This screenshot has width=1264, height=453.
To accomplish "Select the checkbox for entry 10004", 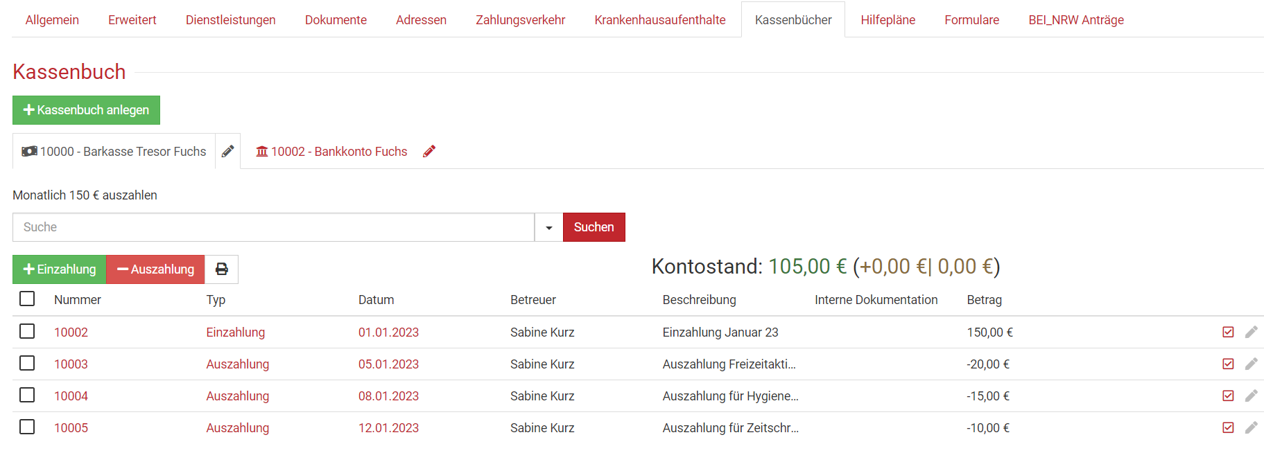I will [27, 396].
